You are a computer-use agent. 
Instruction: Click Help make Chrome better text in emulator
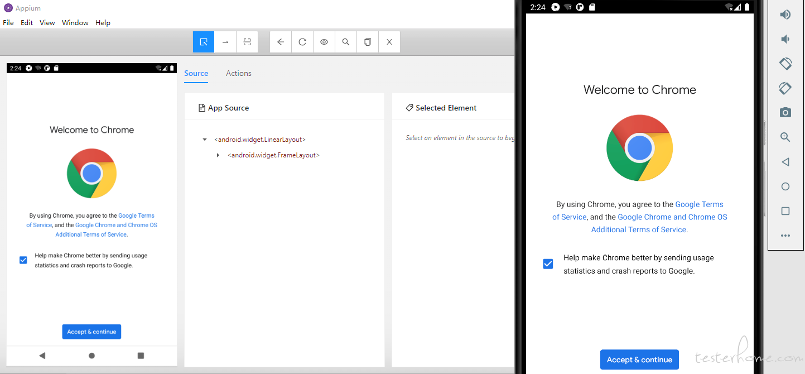(639, 265)
